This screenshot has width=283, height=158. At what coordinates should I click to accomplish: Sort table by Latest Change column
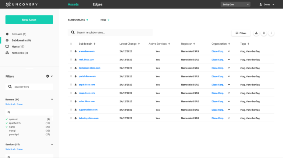pos(129,44)
